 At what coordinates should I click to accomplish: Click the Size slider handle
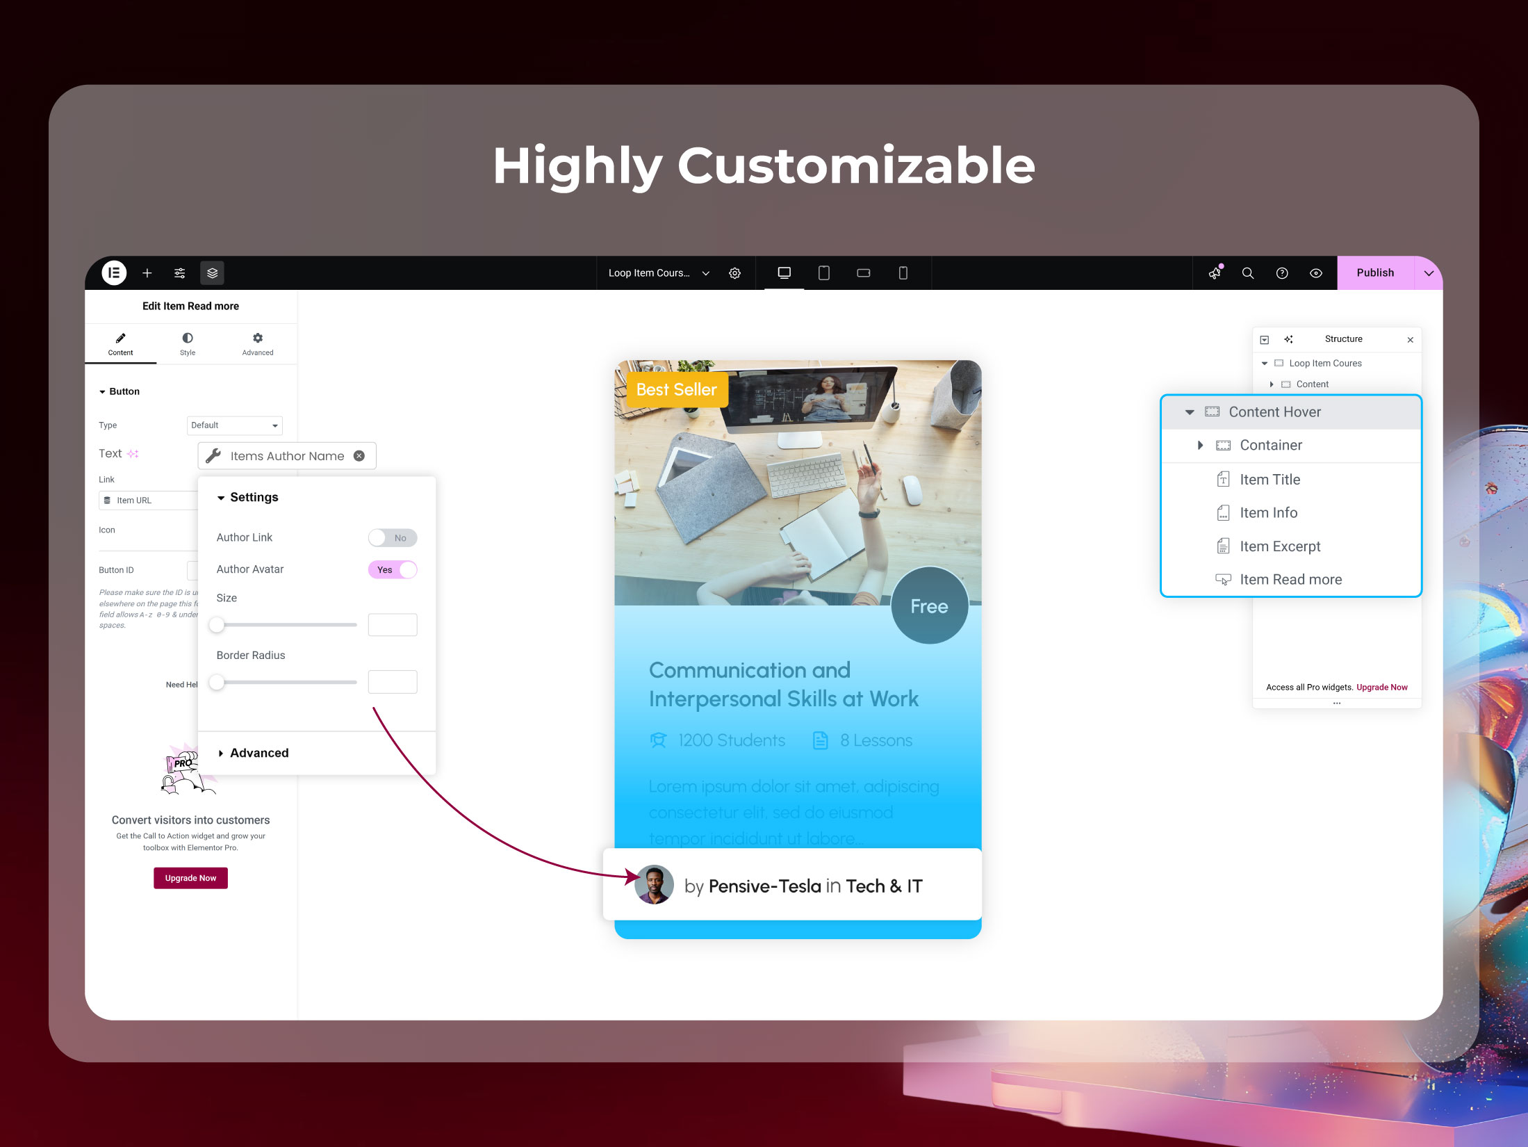pos(217,625)
